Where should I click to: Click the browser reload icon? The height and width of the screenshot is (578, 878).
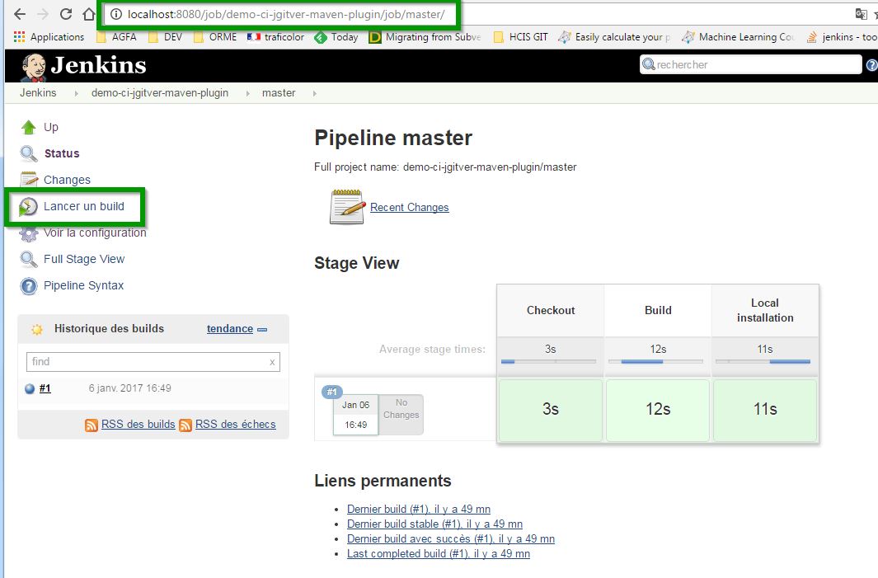(x=66, y=14)
